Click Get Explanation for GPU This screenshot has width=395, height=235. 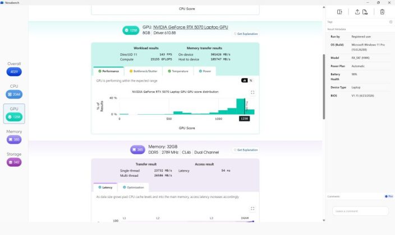[x=246, y=34]
